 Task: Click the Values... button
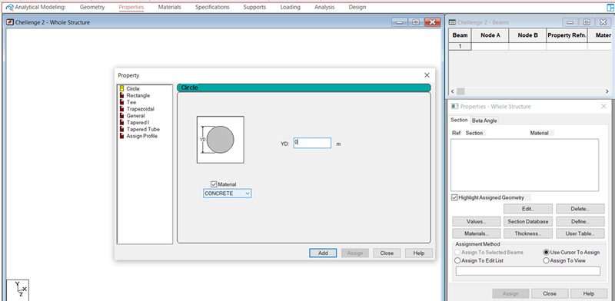(x=477, y=221)
